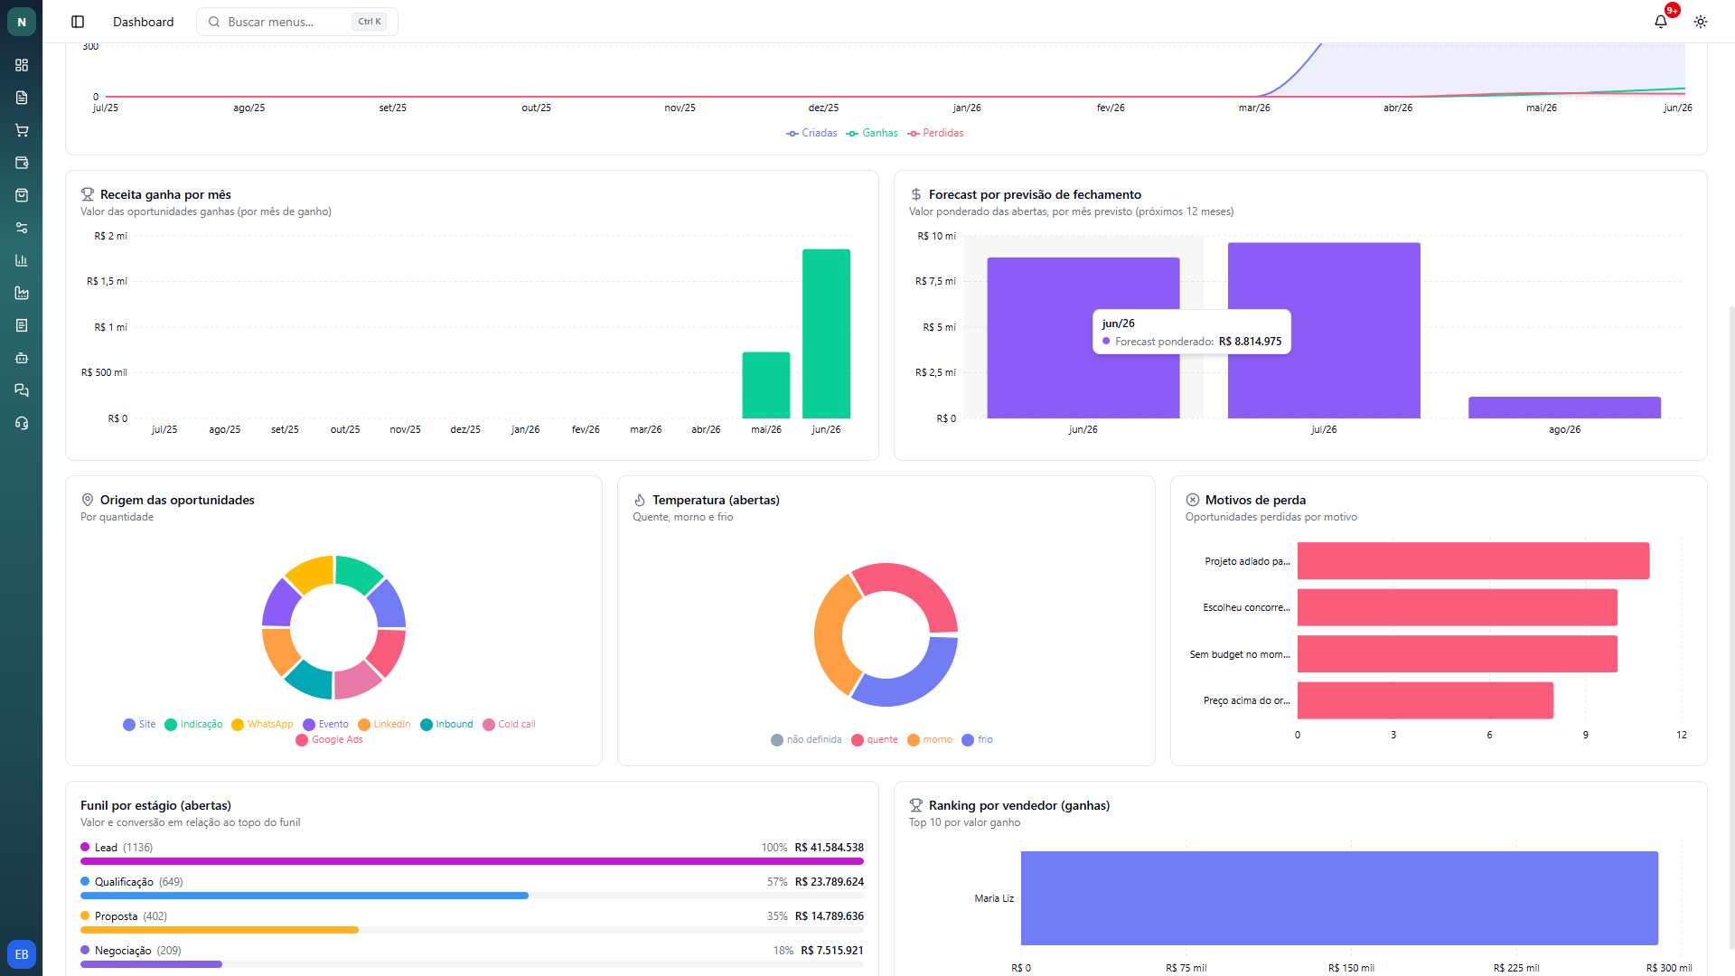The height and width of the screenshot is (976, 1735).
Task: Open the N workspace logo in the sidebar
Action: coord(22,22)
